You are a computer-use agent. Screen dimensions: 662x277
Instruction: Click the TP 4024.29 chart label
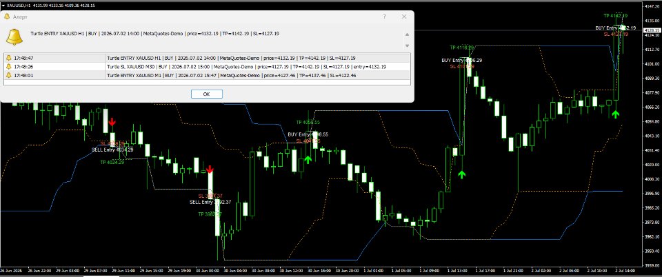click(112, 163)
